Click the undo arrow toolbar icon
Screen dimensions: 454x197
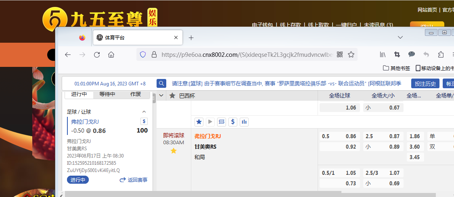426,54
